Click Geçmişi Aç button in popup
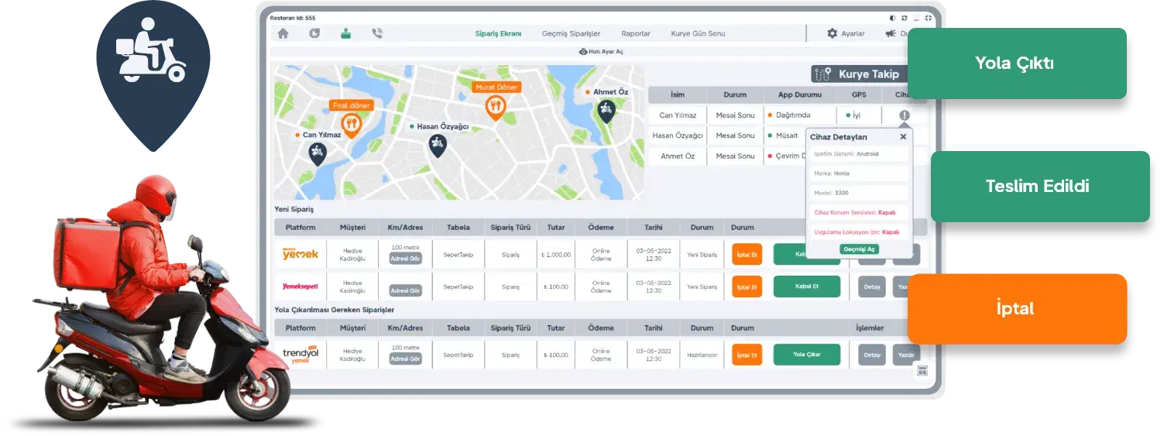This screenshot has width=1164, height=436. (x=859, y=249)
